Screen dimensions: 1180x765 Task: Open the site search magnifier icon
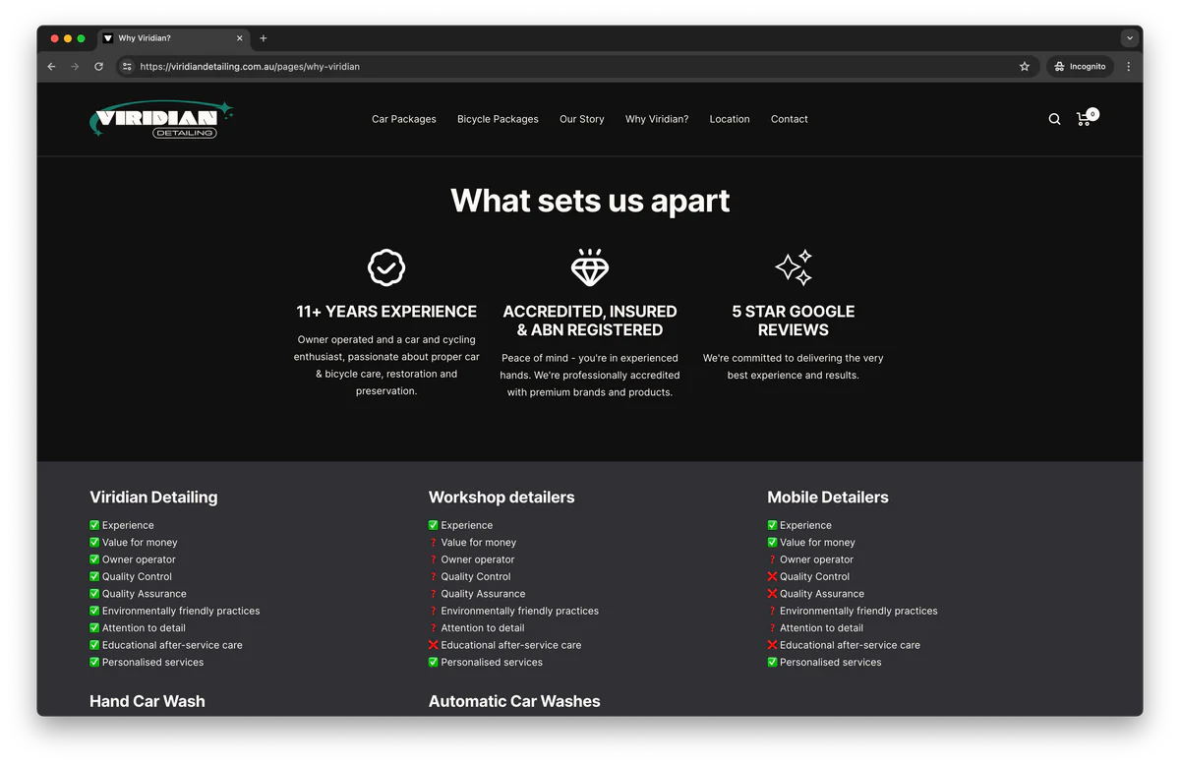coord(1054,119)
